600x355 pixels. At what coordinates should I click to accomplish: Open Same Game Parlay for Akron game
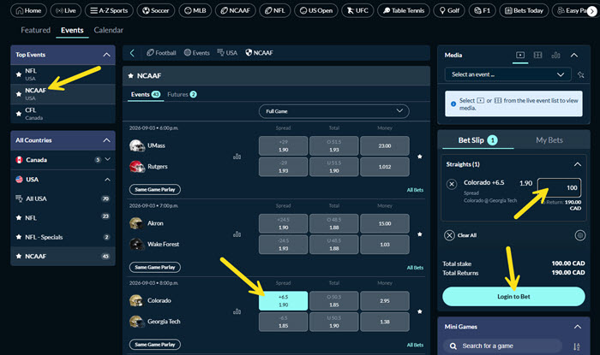click(x=155, y=267)
